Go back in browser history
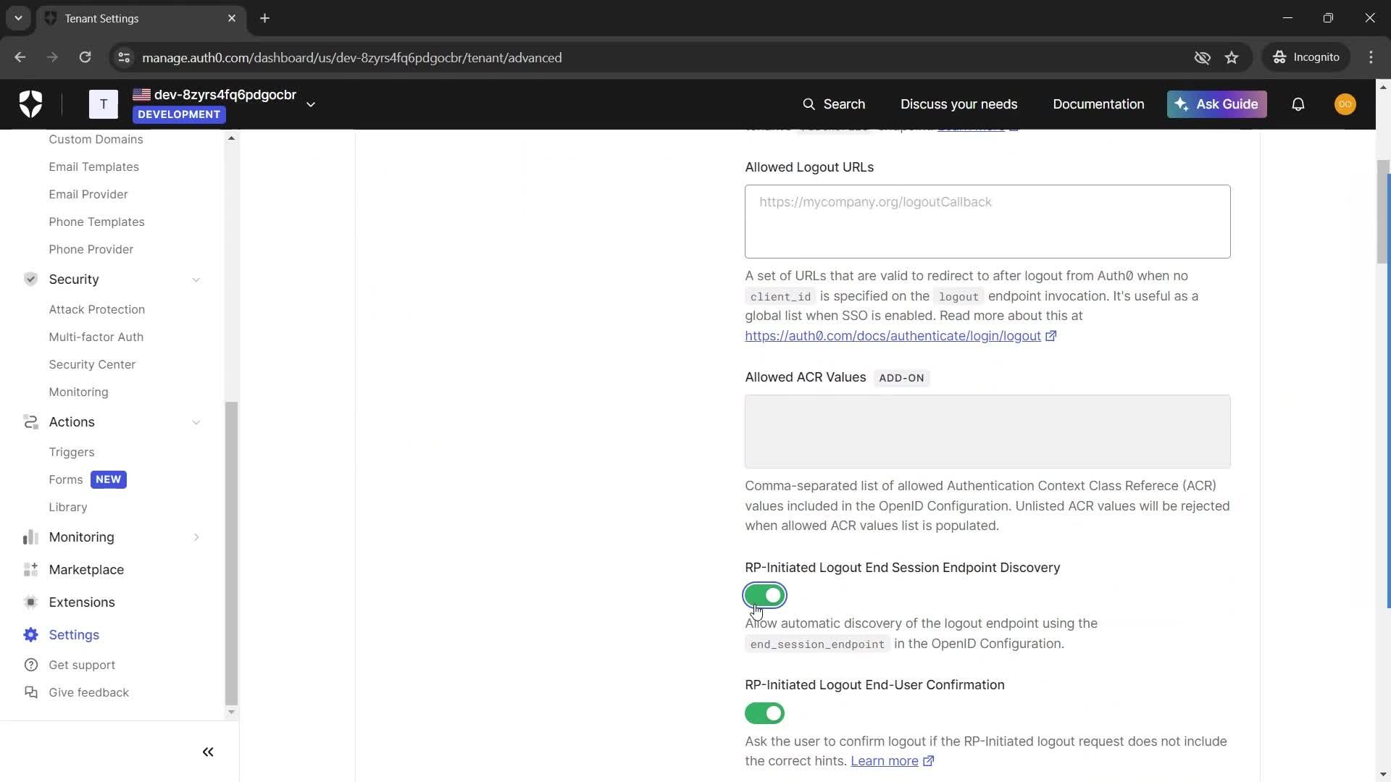 20,57
